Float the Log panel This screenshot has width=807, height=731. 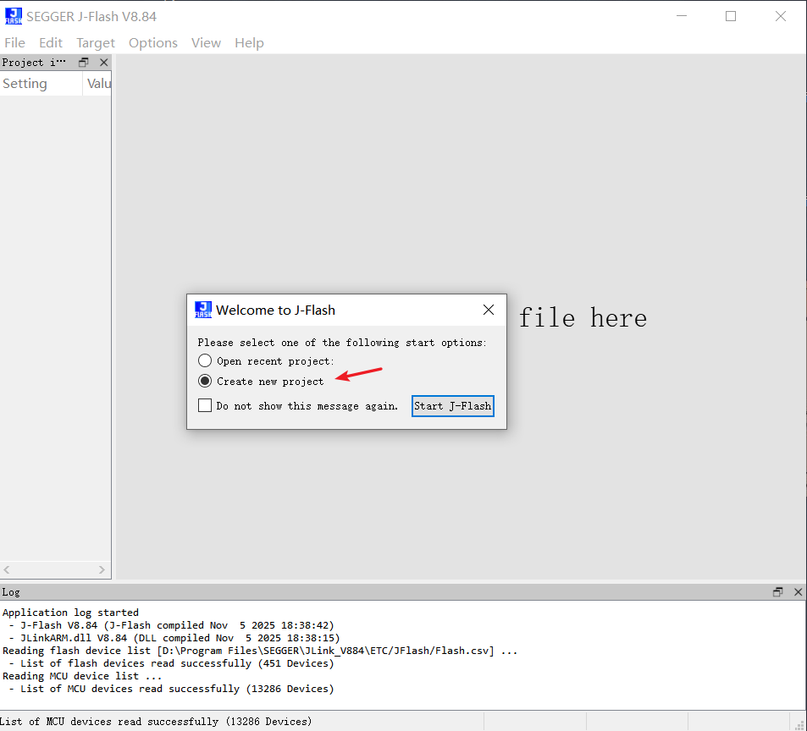(777, 591)
